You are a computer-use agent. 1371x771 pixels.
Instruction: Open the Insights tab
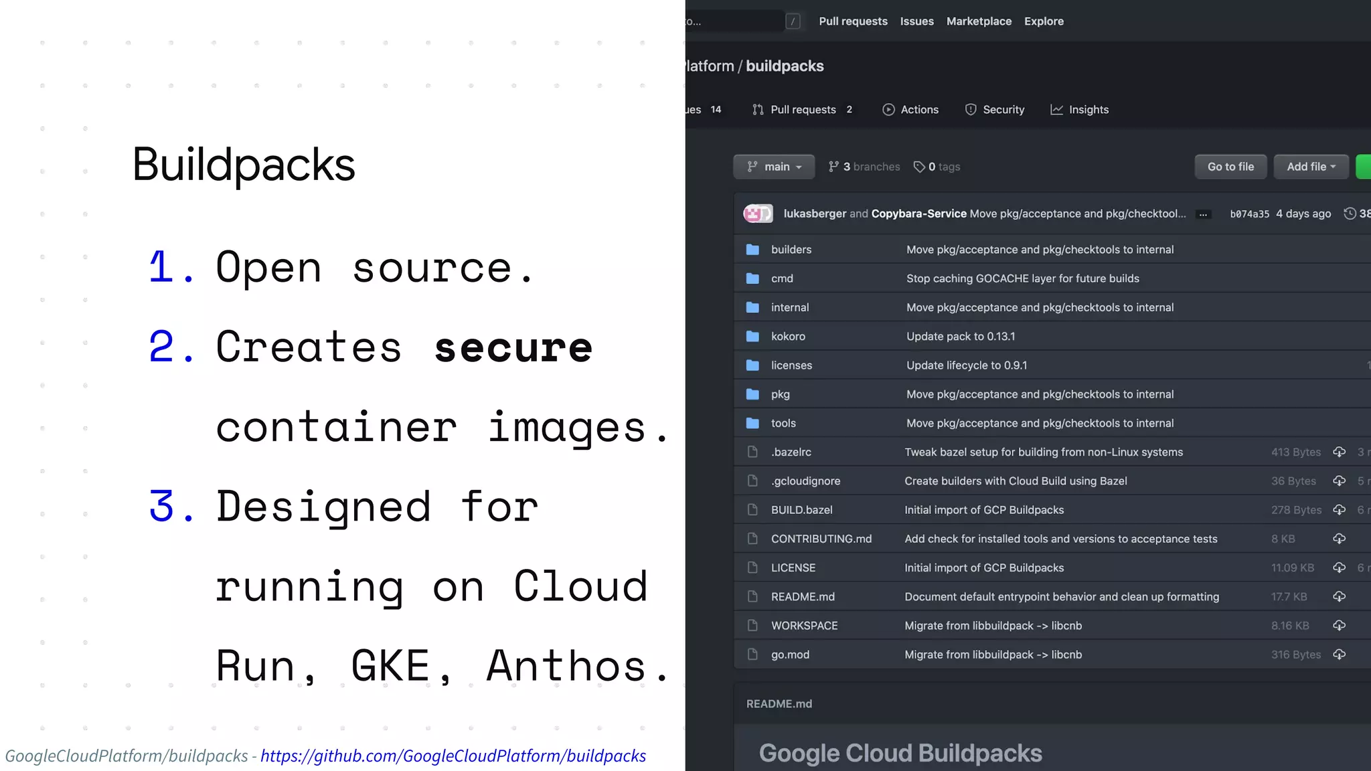pos(1079,110)
